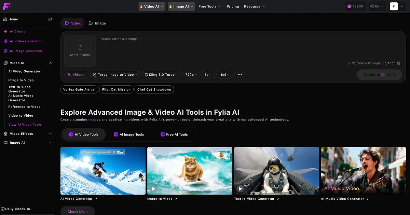Select the AI Video Tools tab
Viewport: 410px width, 215px height.
click(84, 134)
